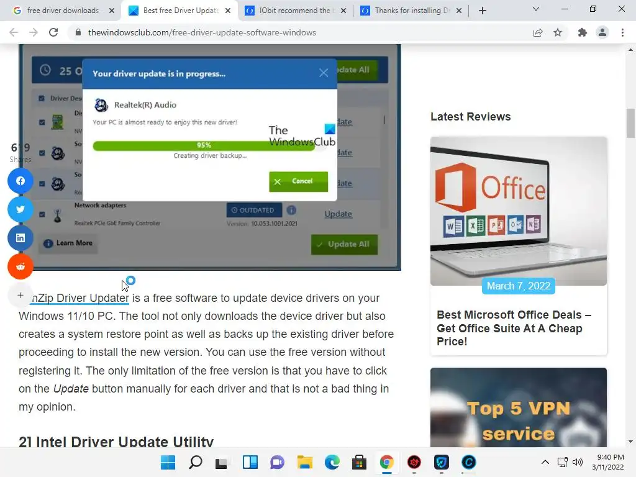Go forward to the next page
Screen dimensions: 636x477
point(34,32)
